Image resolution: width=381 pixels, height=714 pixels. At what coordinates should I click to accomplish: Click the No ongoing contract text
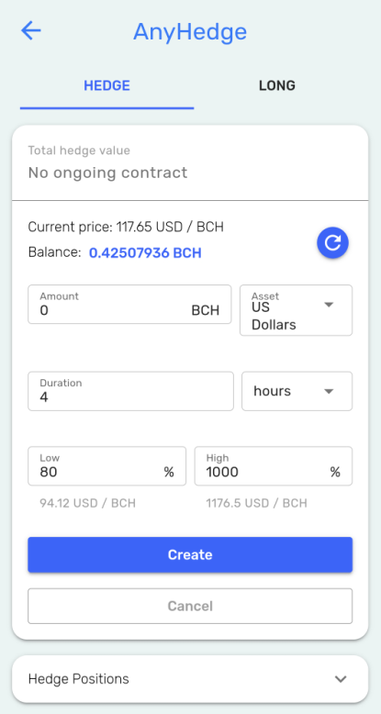108,173
